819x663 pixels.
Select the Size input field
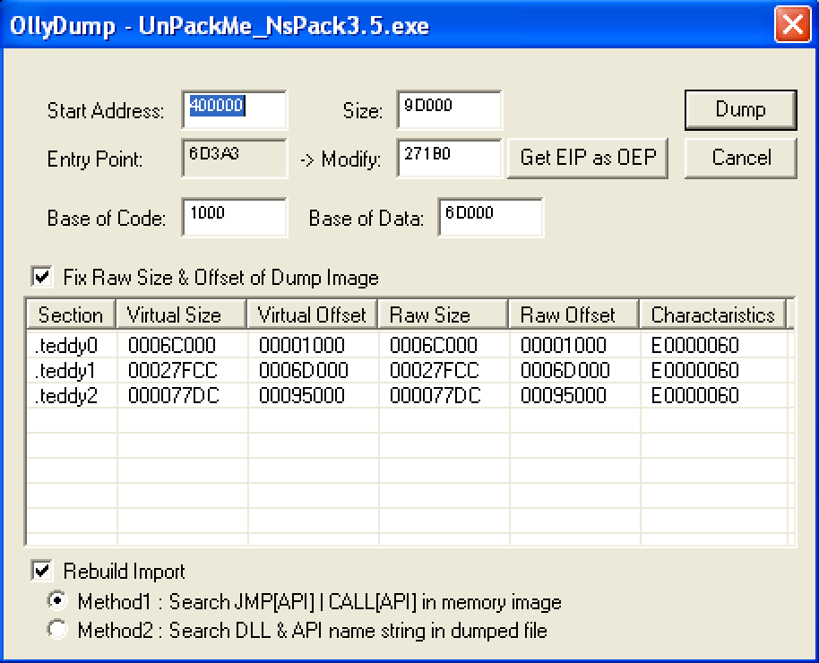click(x=449, y=109)
